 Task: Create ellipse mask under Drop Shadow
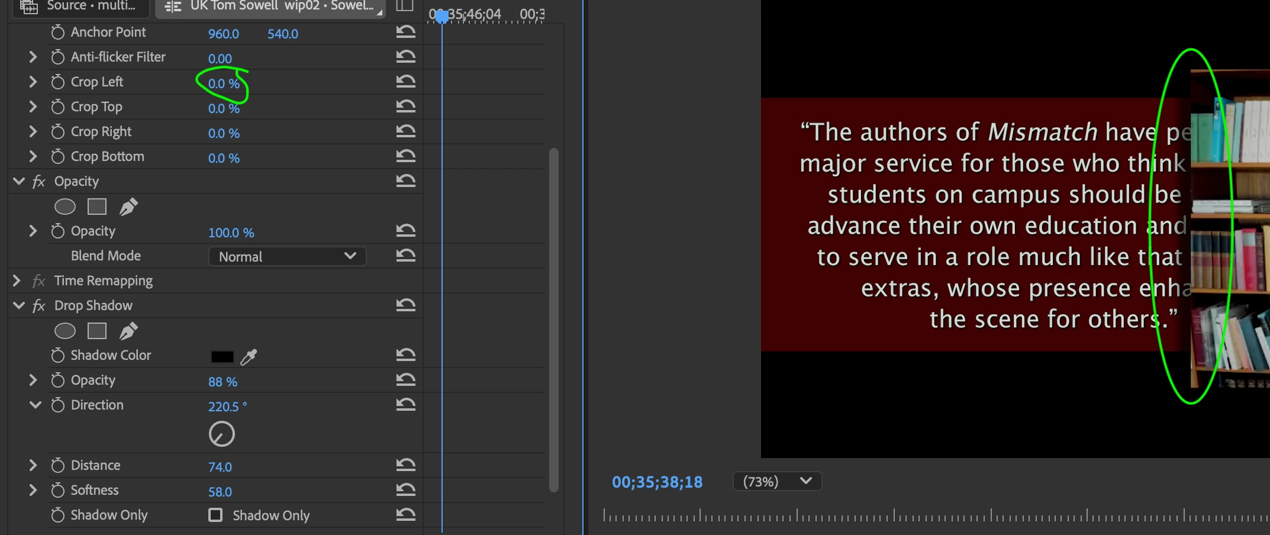point(65,331)
